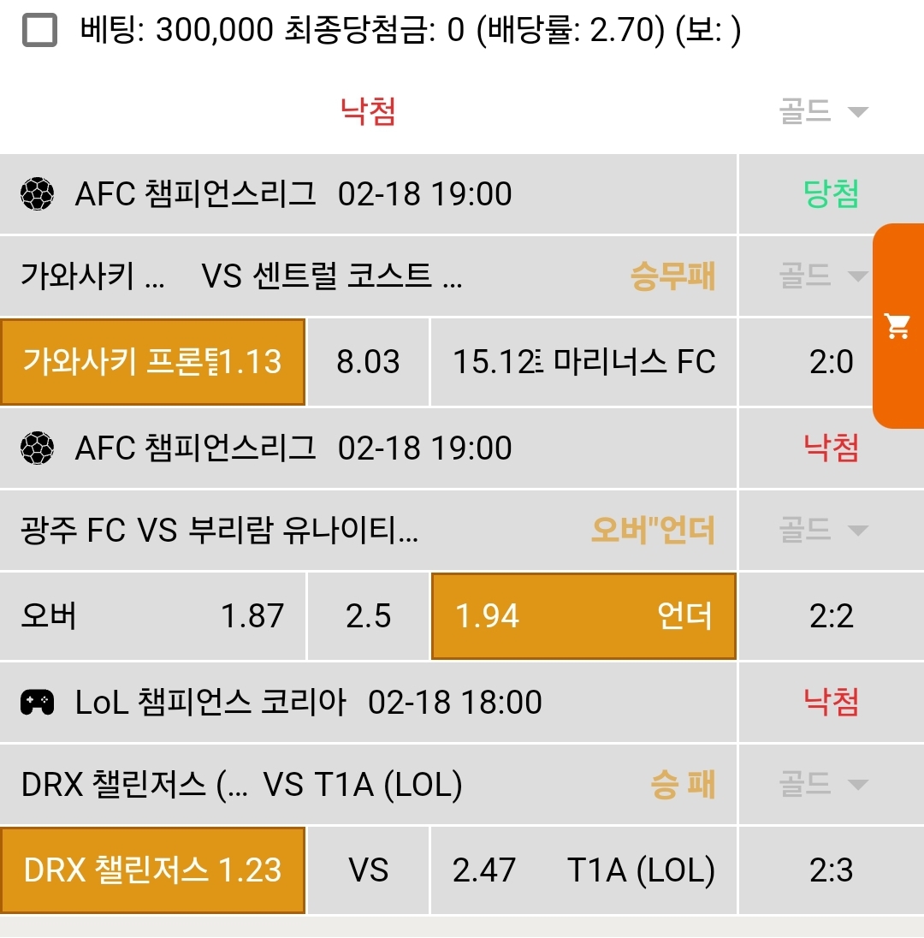Open 골드 dropdown in 가와사키 match row
This screenshot has width=924, height=938.
click(823, 276)
